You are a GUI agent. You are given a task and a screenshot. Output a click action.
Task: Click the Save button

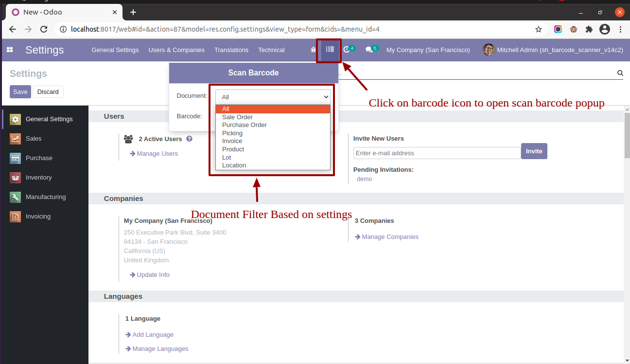20,92
